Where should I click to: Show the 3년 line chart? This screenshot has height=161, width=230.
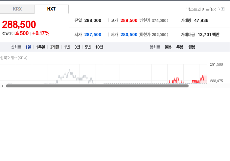click(77, 47)
